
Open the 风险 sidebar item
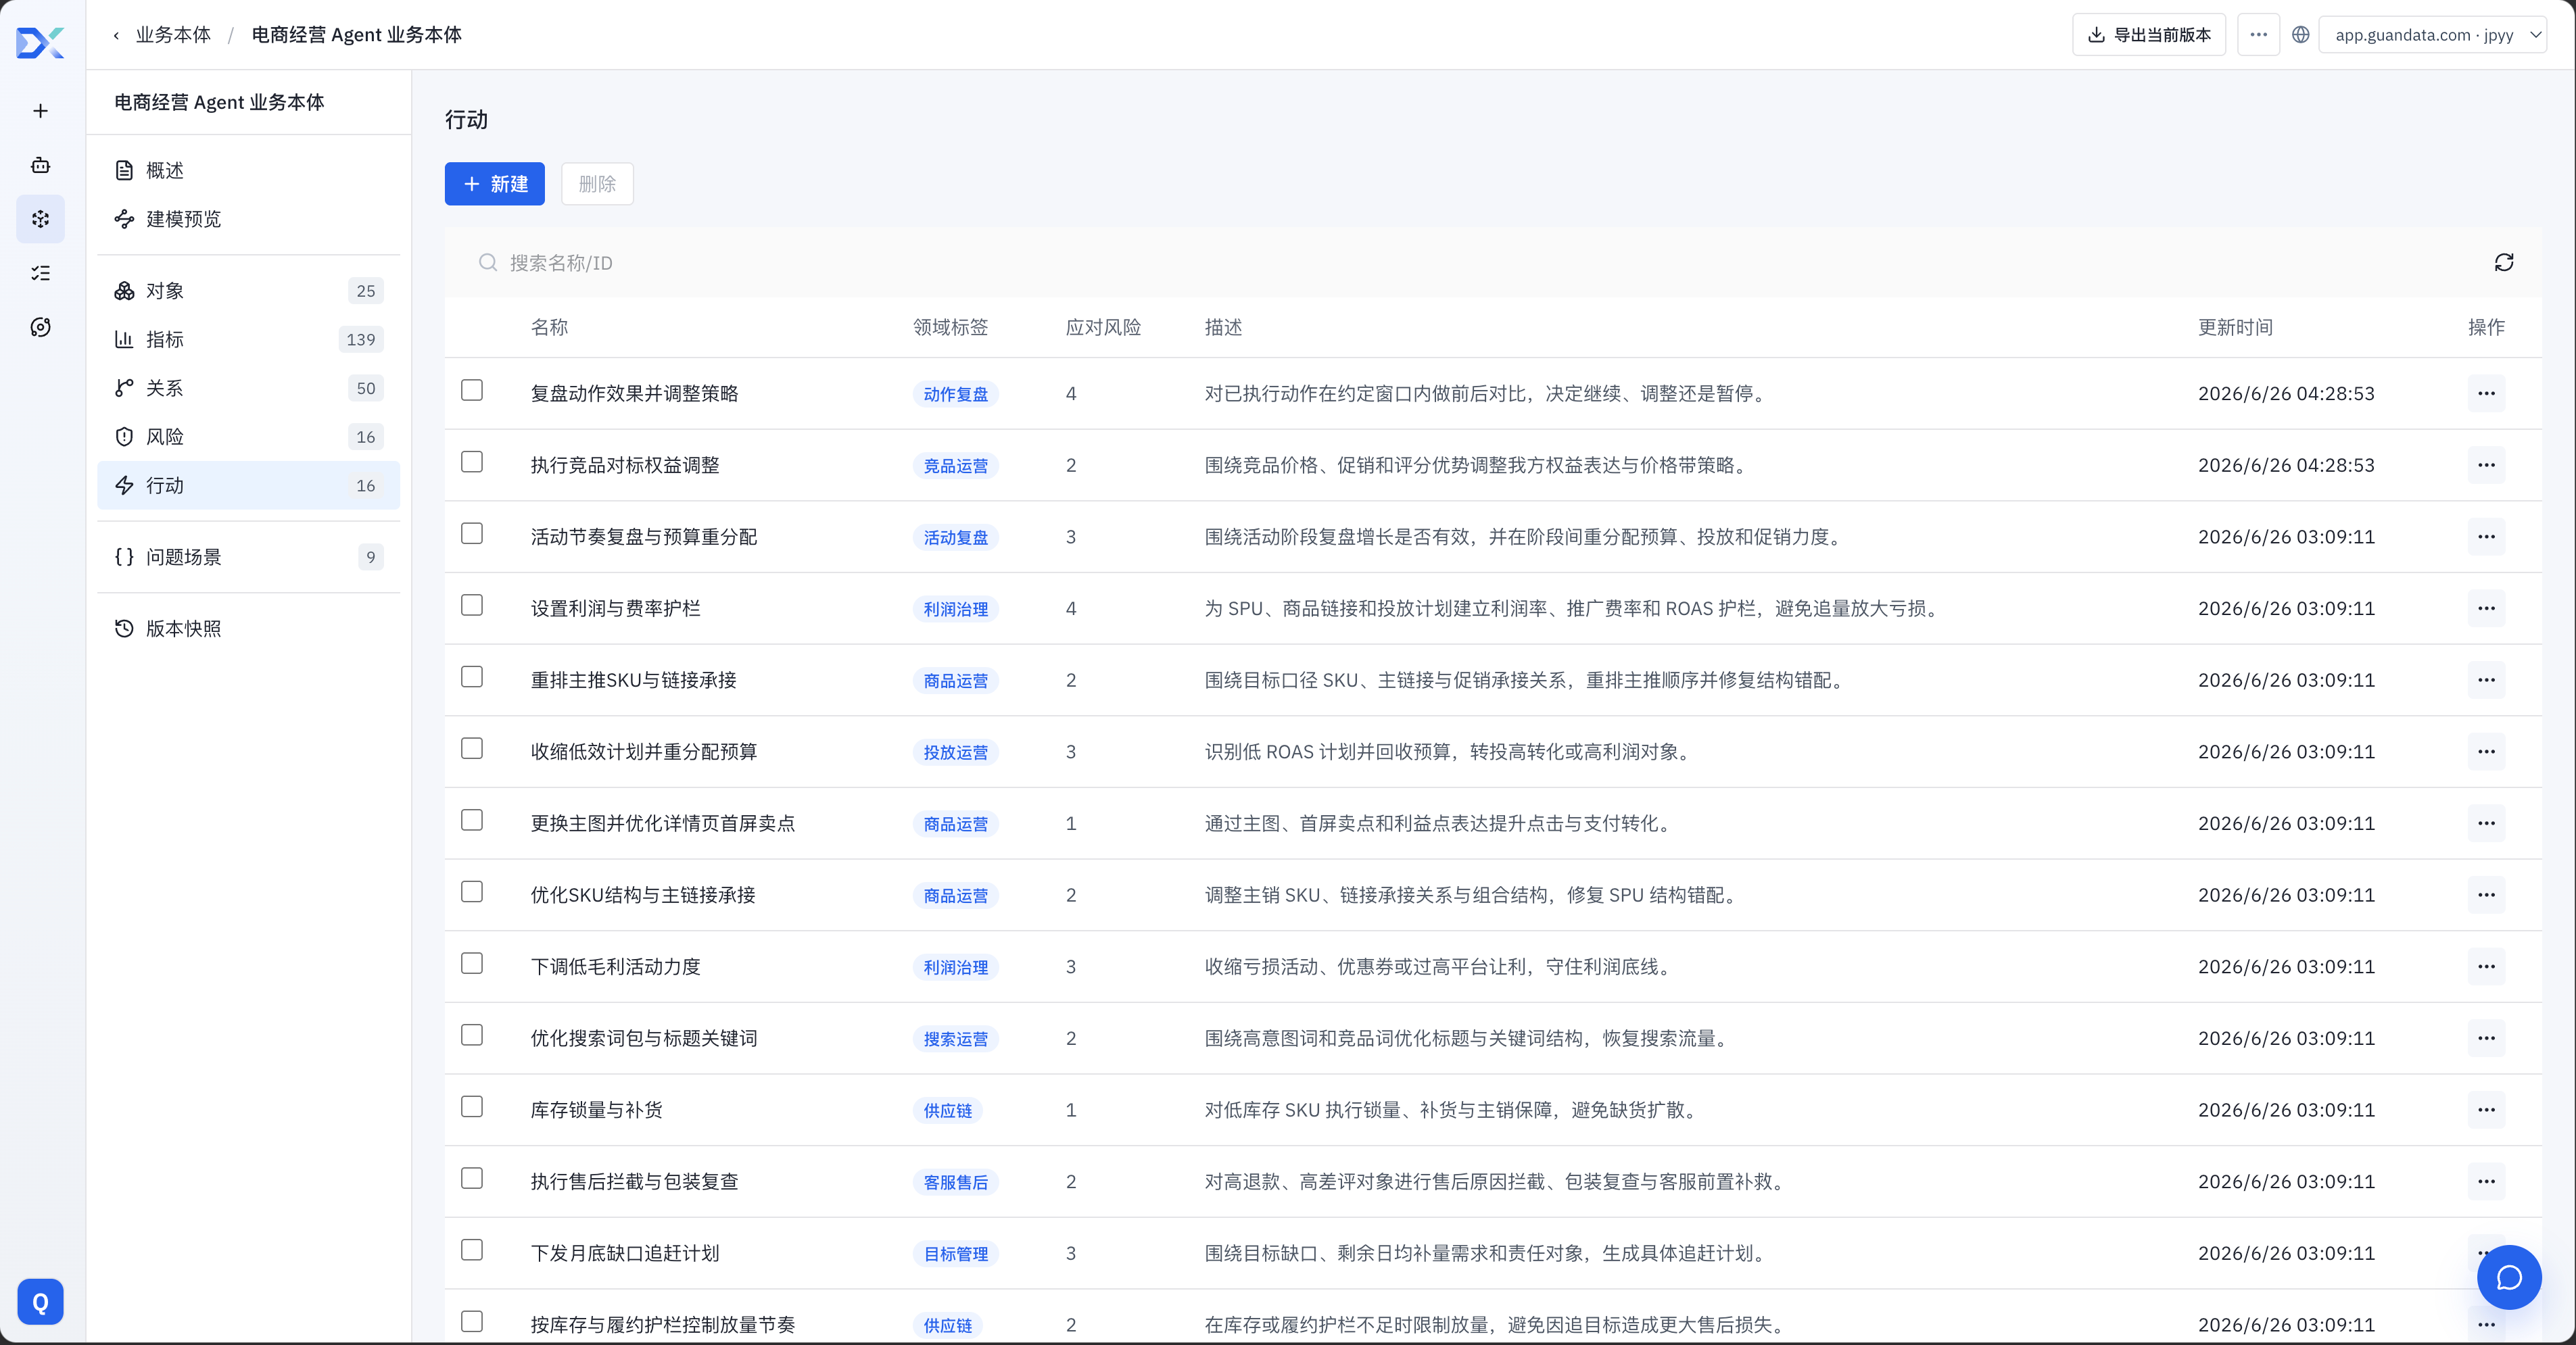[x=248, y=437]
